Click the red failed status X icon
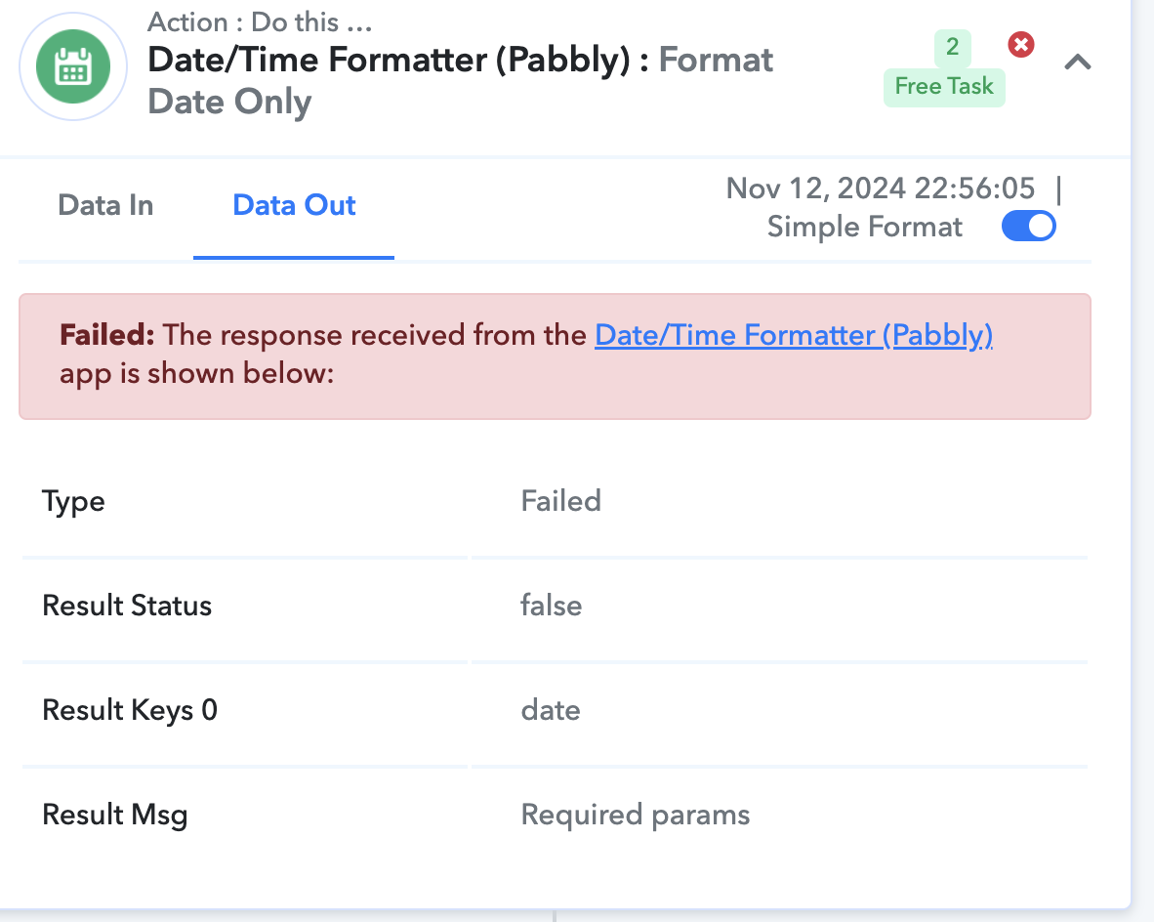 [x=1021, y=45]
